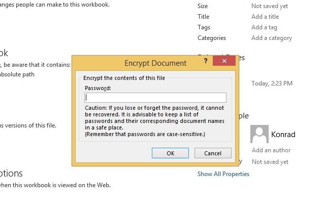Click the help question mark in dialog

[x=206, y=61]
